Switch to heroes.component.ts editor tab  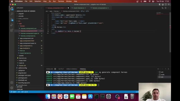click(100, 8)
